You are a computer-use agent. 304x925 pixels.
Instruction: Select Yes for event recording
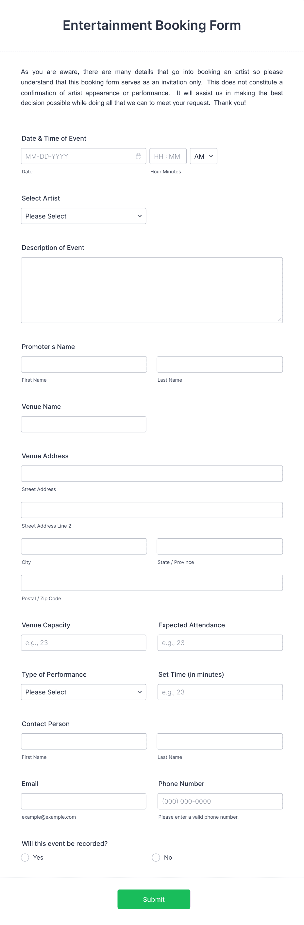pos(25,857)
